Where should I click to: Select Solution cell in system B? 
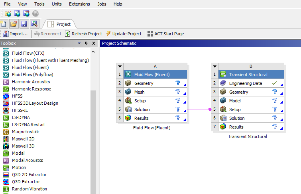pyautogui.click(x=251, y=118)
